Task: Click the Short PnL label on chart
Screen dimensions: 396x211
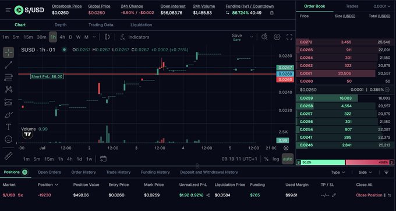Action: tap(47, 76)
